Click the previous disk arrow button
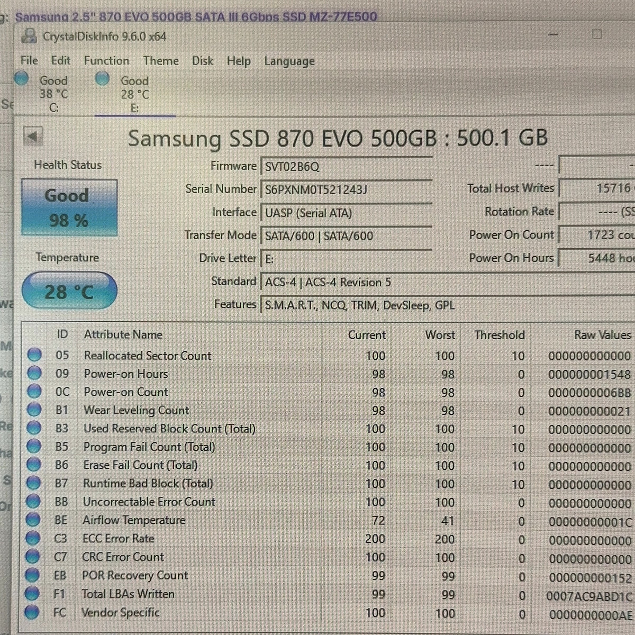635x635 pixels. (33, 137)
